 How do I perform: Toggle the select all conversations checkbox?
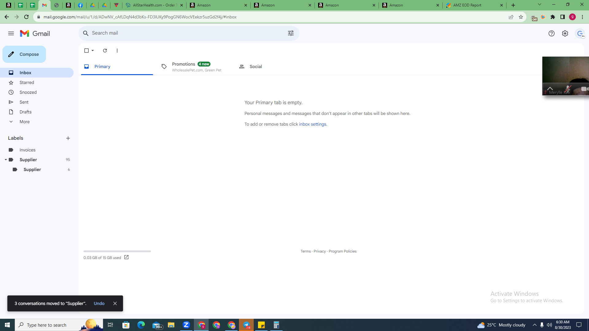(87, 51)
